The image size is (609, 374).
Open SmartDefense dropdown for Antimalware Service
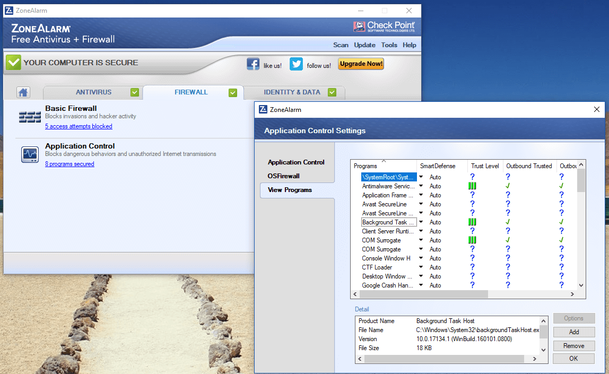click(x=421, y=186)
